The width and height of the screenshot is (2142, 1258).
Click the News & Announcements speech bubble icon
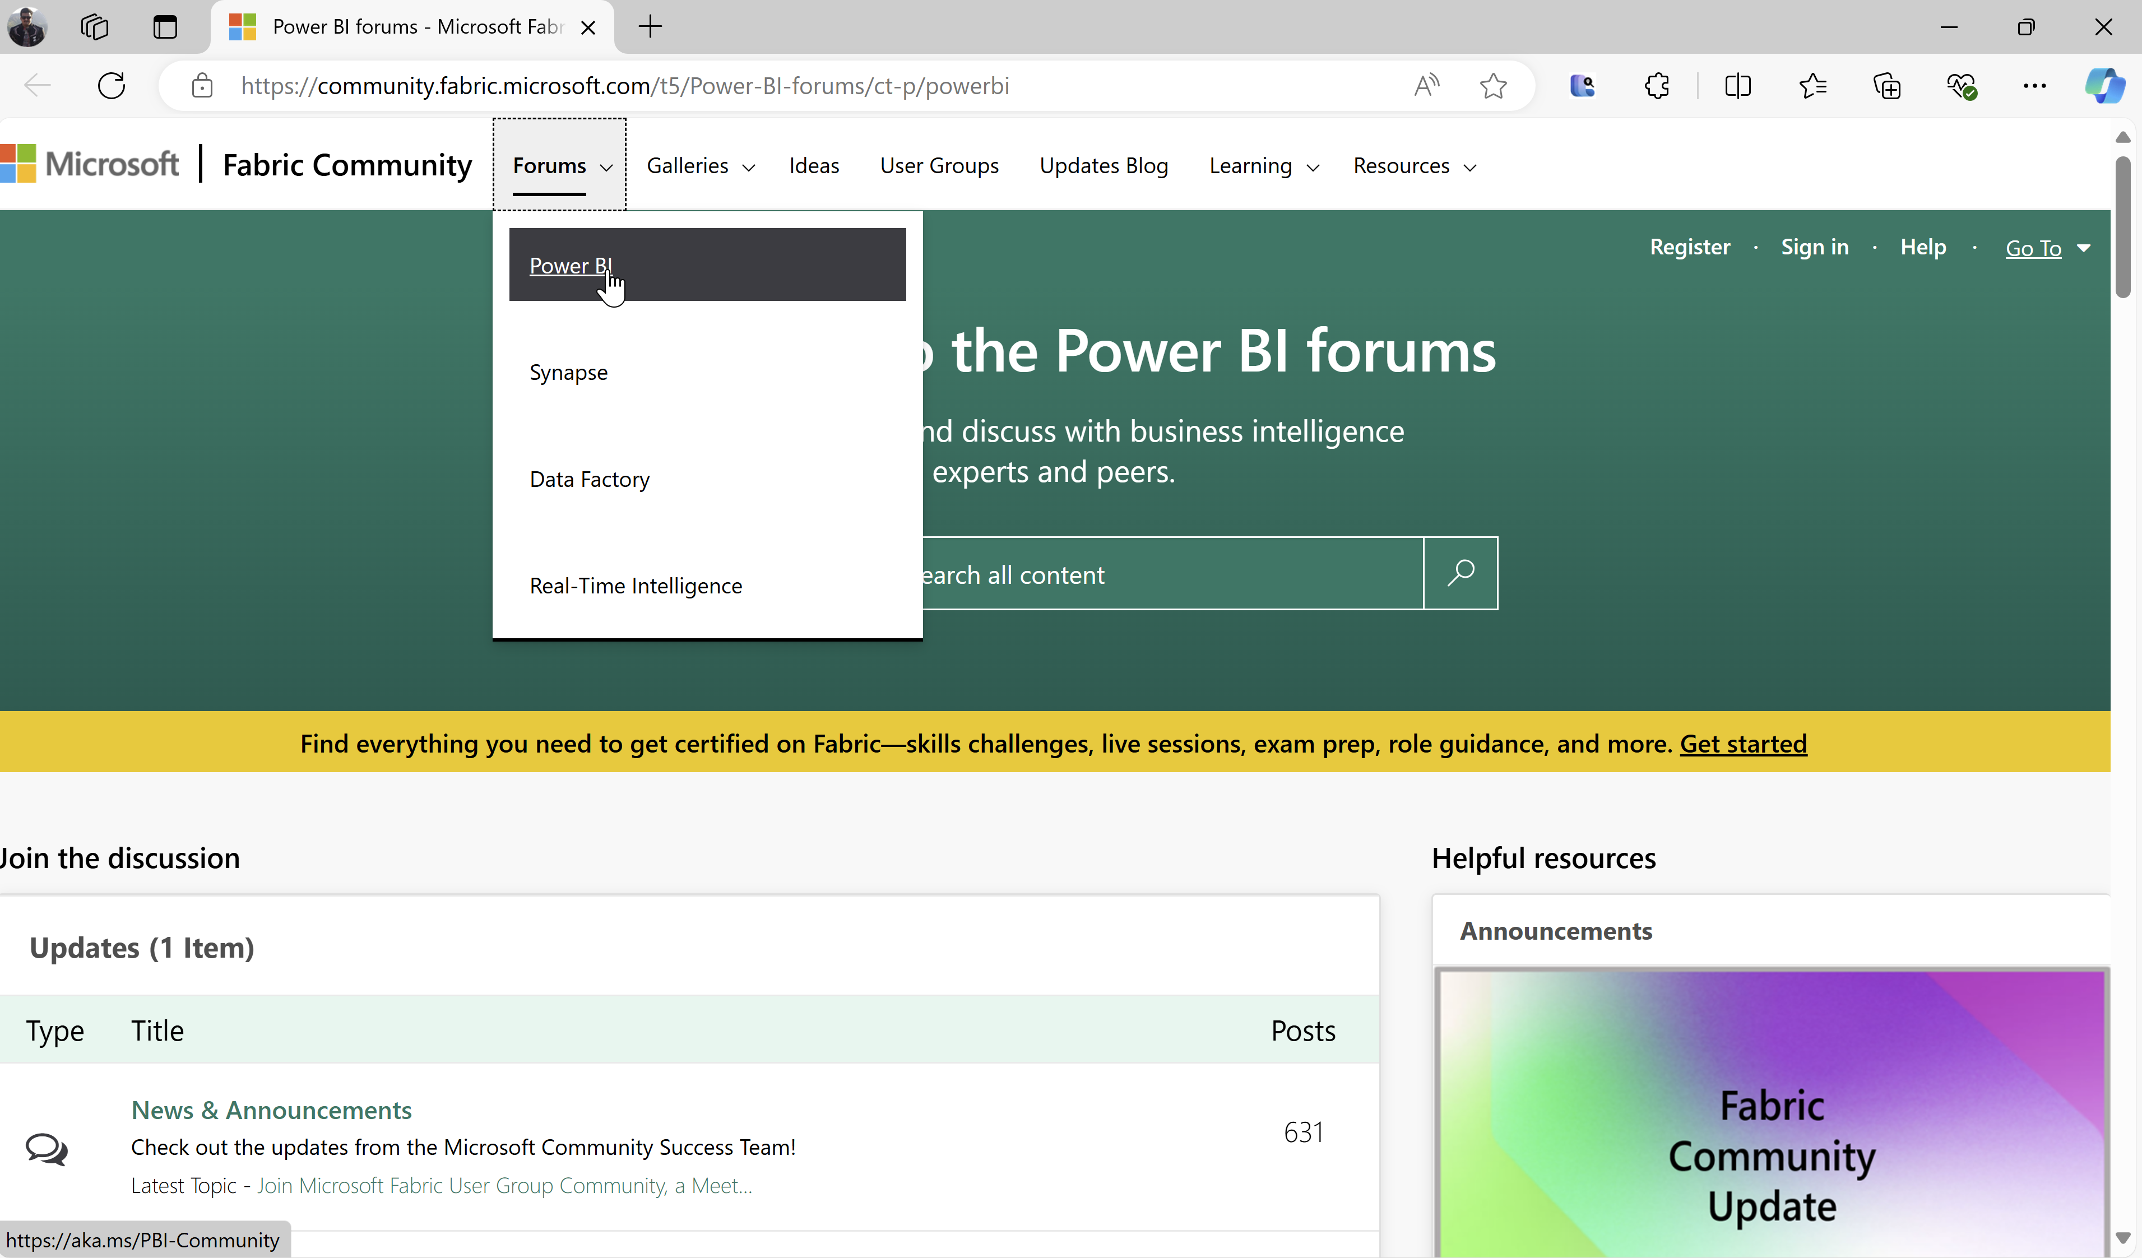point(47,1149)
